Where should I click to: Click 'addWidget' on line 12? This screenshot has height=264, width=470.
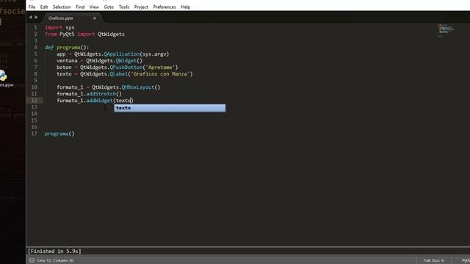pyautogui.click(x=100, y=100)
